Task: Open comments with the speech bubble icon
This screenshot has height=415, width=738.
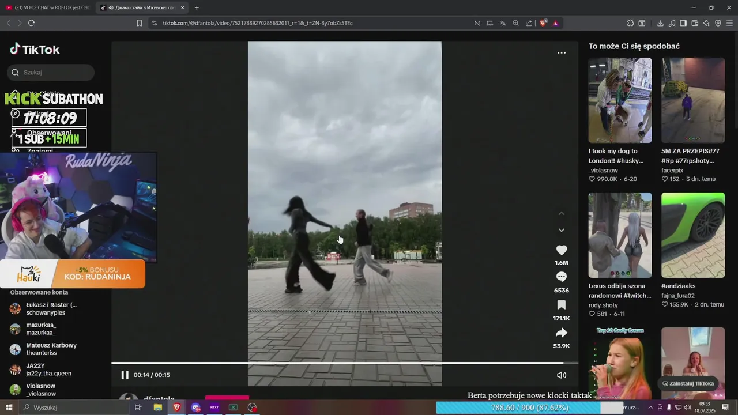Action: coord(561,277)
